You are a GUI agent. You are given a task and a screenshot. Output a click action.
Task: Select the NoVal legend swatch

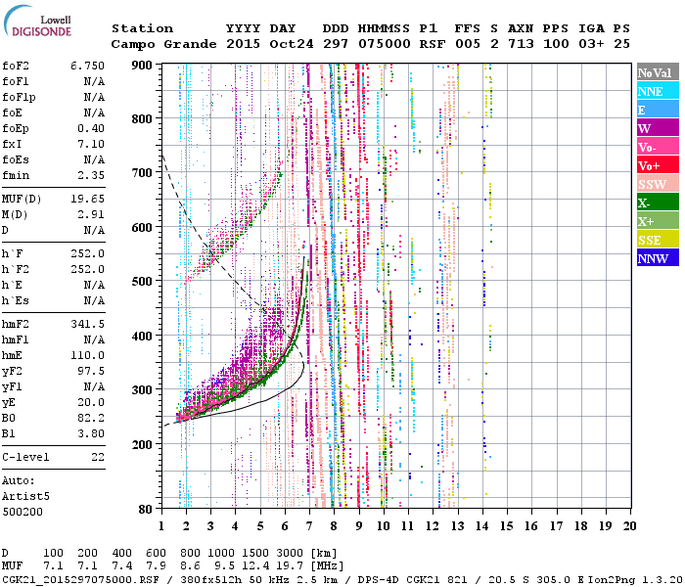(658, 72)
